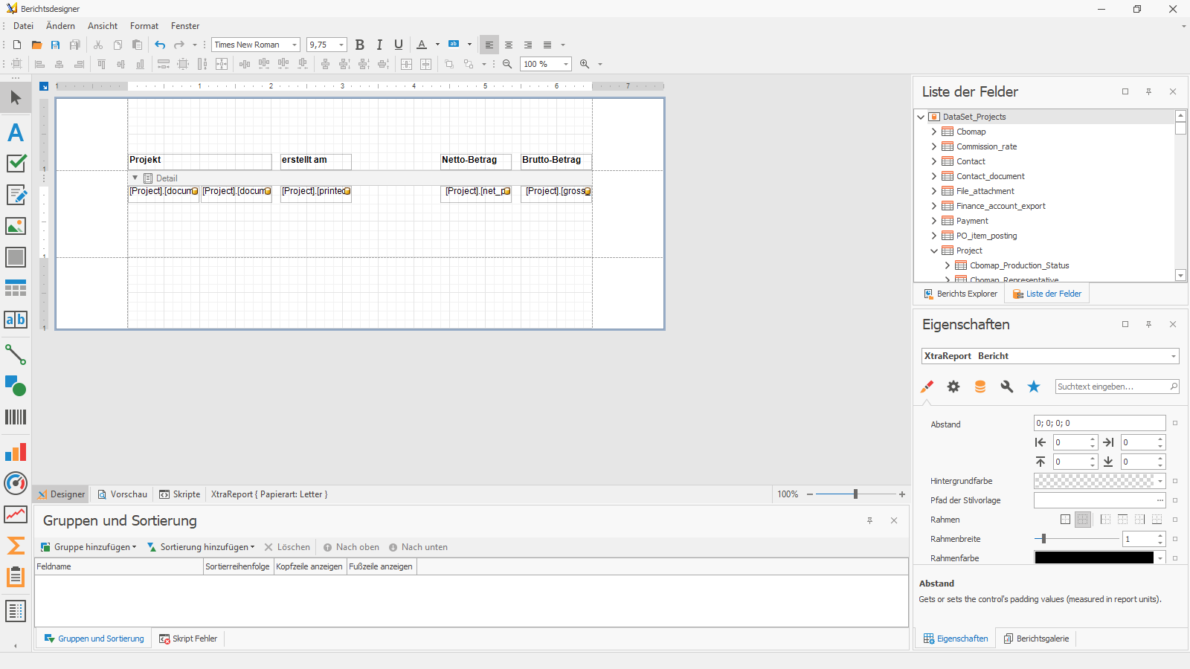Click the Löschen button
The image size is (1190, 669).
point(287,547)
